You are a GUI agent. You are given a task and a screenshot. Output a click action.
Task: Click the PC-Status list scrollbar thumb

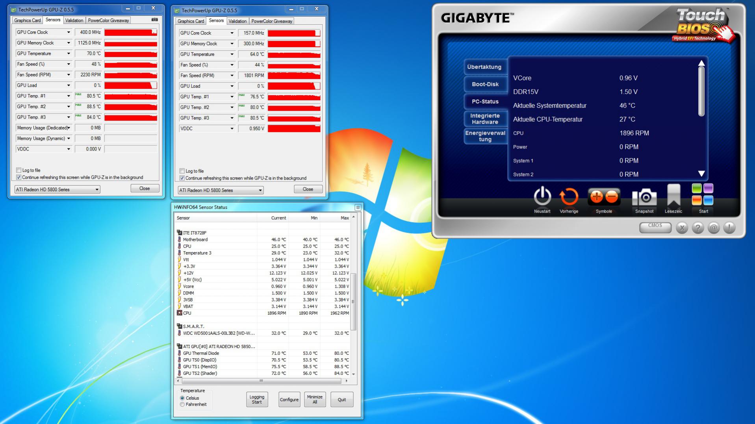point(701,91)
